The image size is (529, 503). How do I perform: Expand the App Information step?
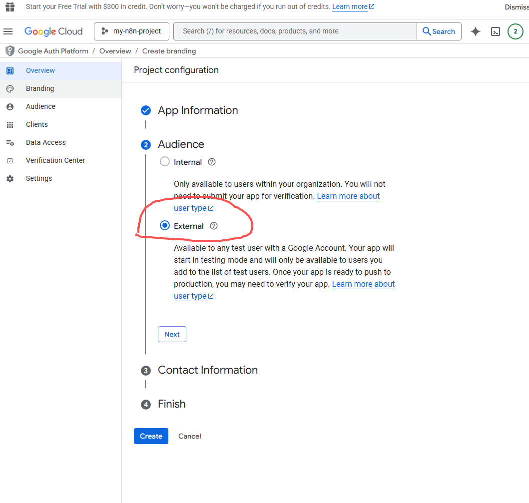(x=198, y=110)
